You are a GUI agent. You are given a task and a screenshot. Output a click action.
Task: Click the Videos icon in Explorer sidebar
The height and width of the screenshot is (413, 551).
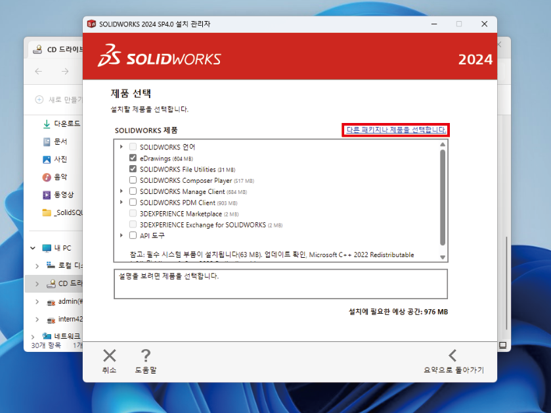coord(47,195)
